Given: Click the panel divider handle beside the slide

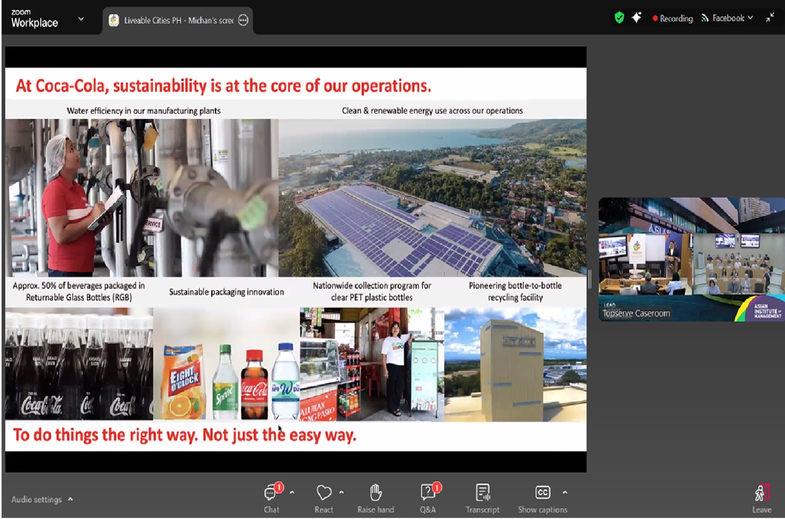Looking at the screenshot, I should [x=590, y=280].
